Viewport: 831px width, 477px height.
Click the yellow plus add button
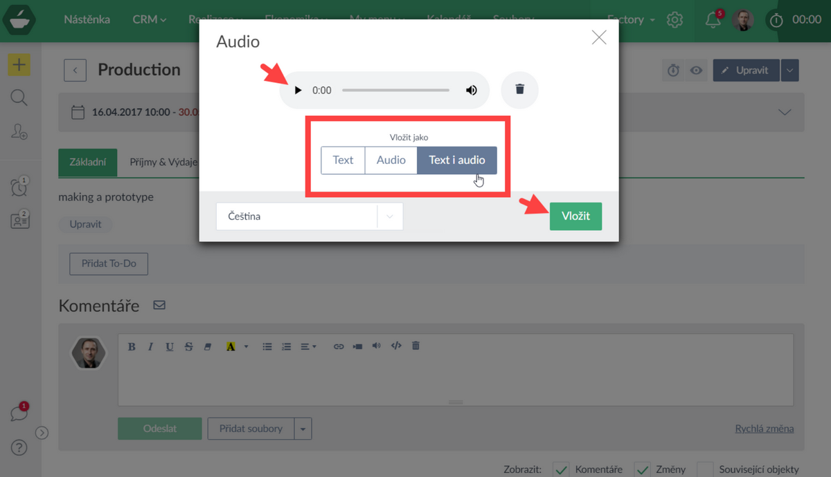click(x=19, y=65)
